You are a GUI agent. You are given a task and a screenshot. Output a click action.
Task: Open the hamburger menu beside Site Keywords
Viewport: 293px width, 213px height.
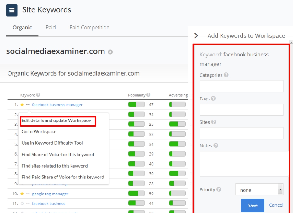12,10
